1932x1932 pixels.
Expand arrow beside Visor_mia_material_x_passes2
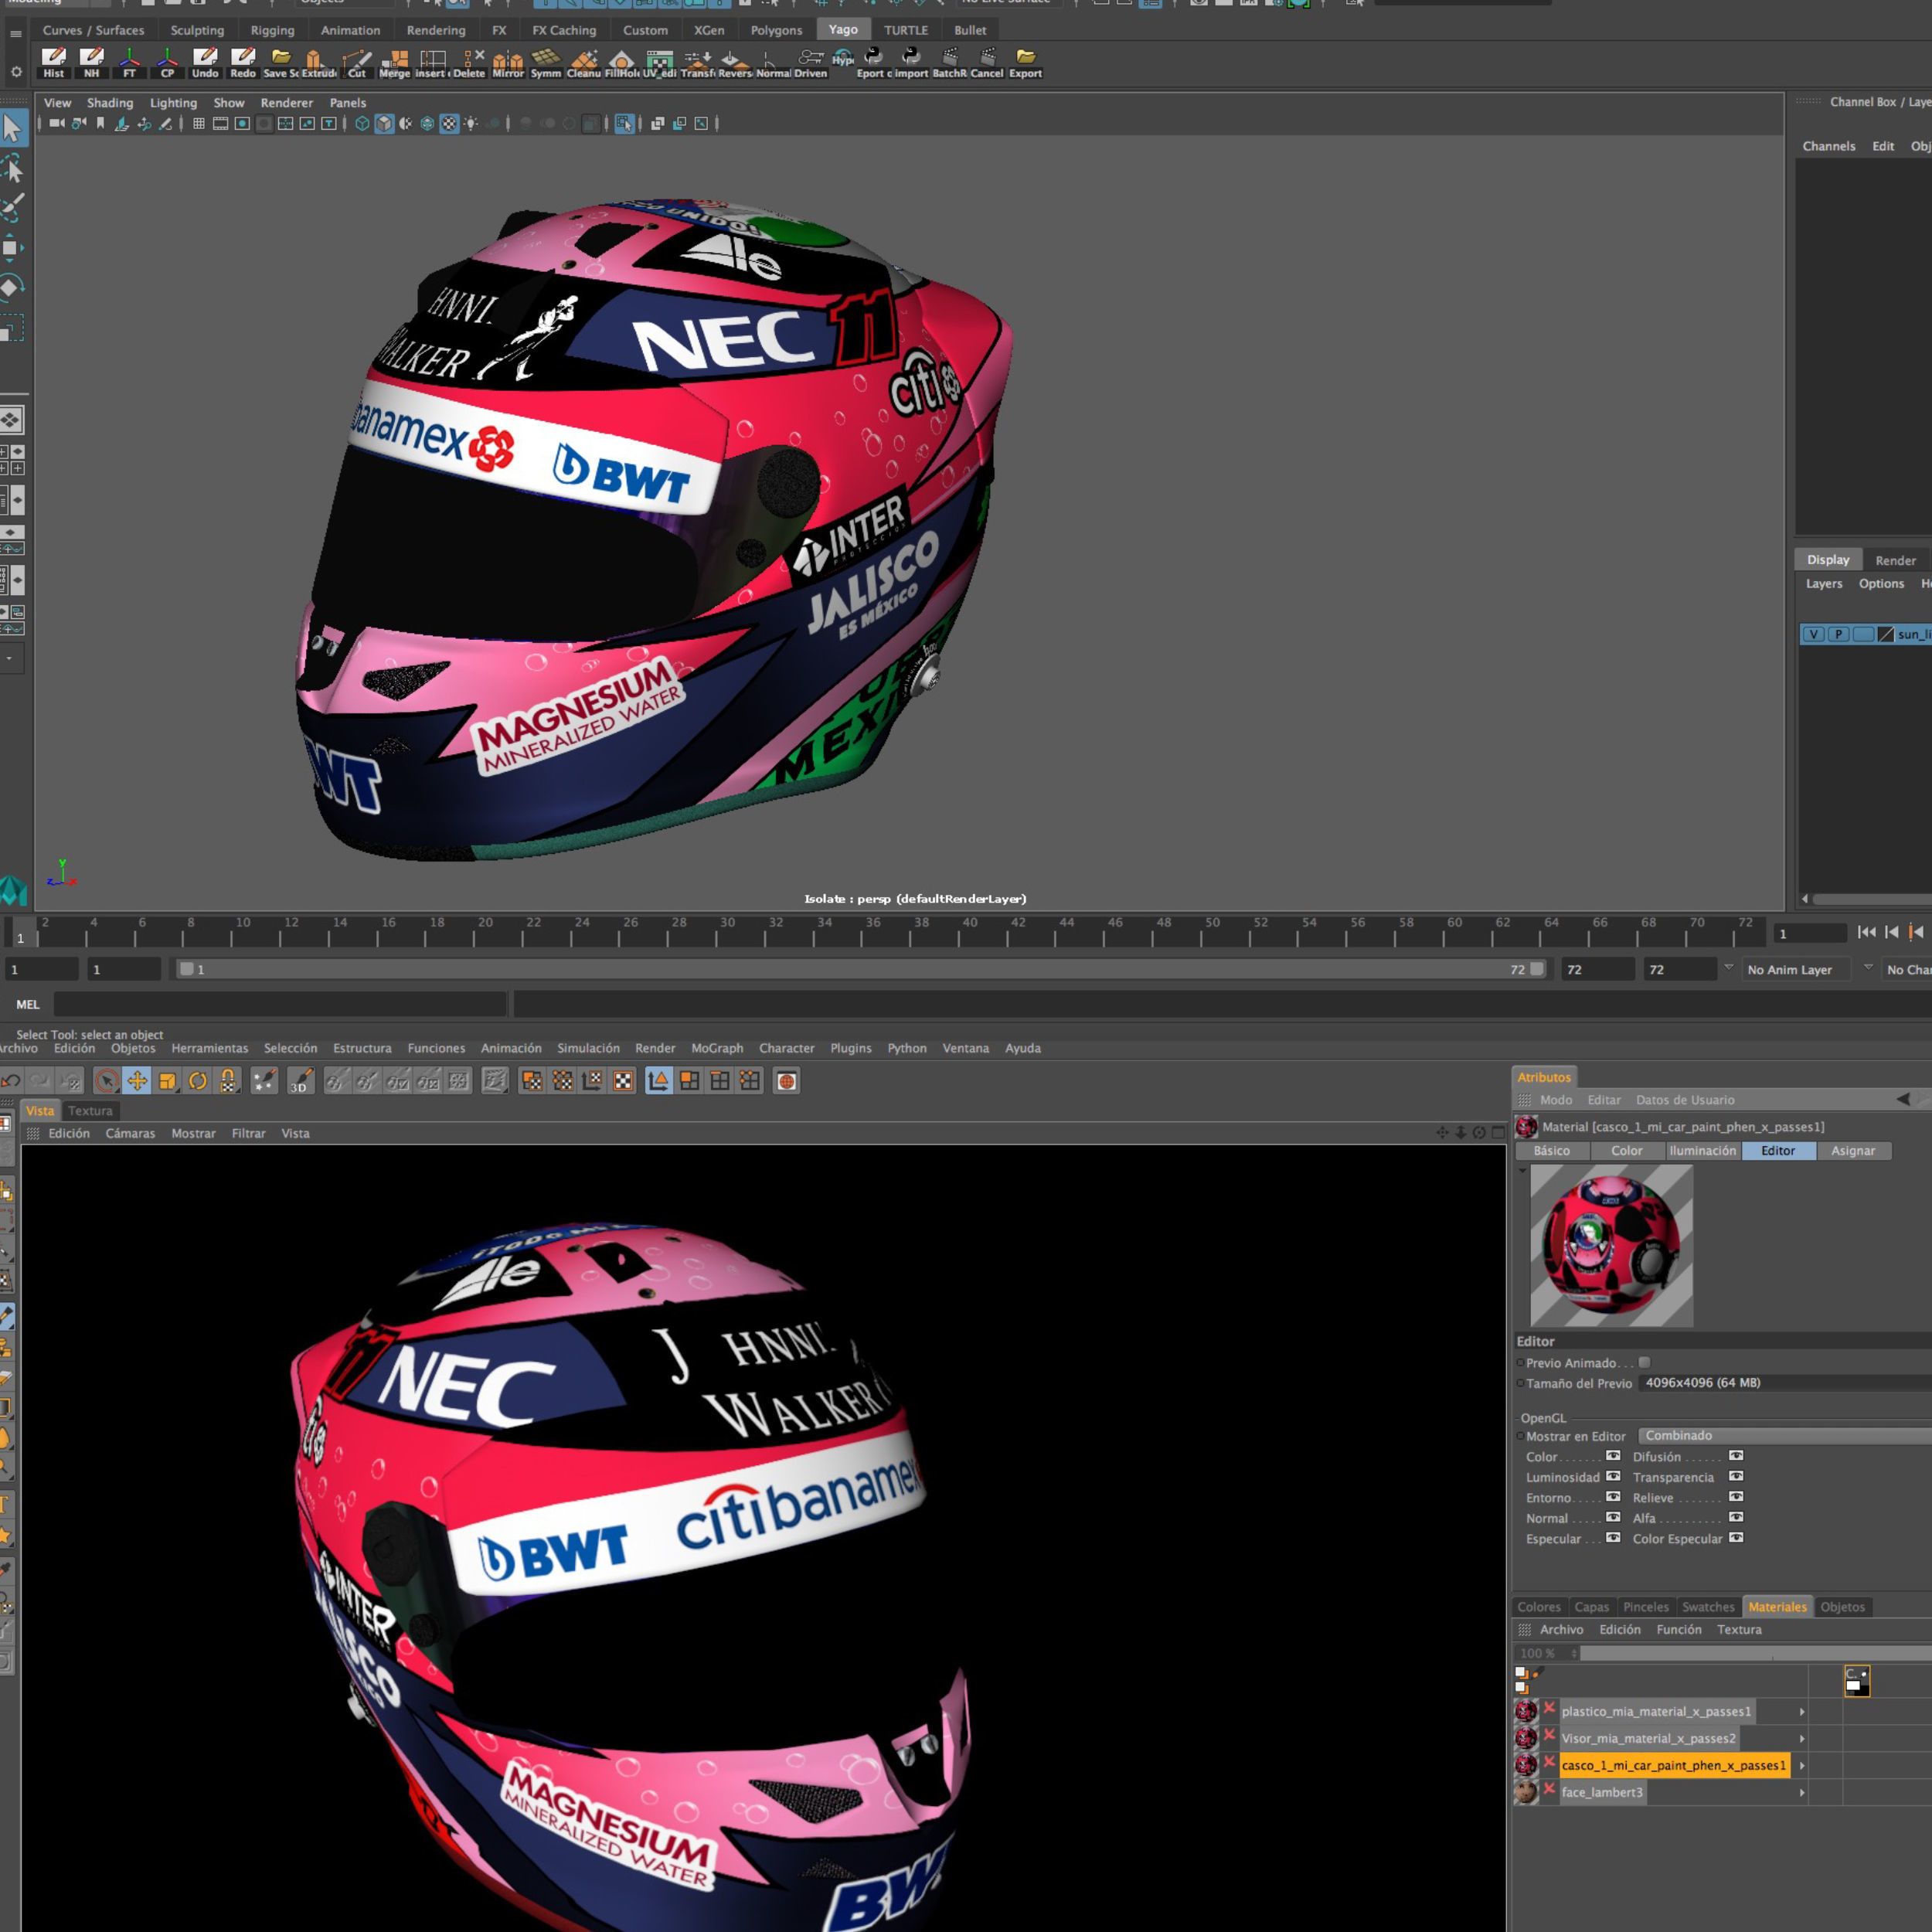pyautogui.click(x=1802, y=1739)
